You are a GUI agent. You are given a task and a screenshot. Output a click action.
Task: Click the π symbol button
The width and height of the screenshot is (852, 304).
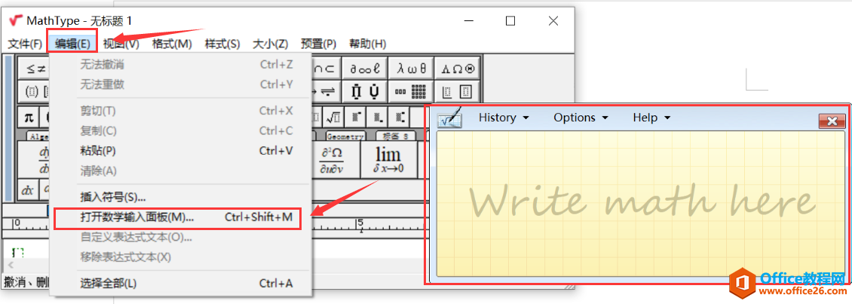pos(29,117)
